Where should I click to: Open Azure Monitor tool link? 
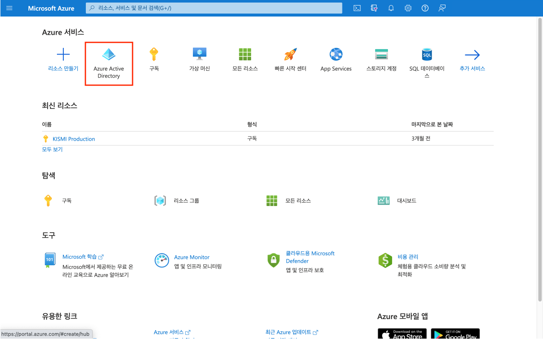coord(192,257)
